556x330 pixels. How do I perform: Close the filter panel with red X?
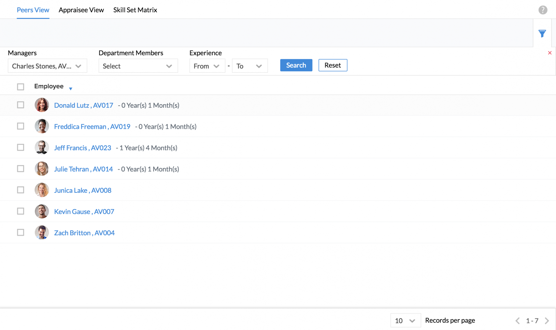coord(550,53)
